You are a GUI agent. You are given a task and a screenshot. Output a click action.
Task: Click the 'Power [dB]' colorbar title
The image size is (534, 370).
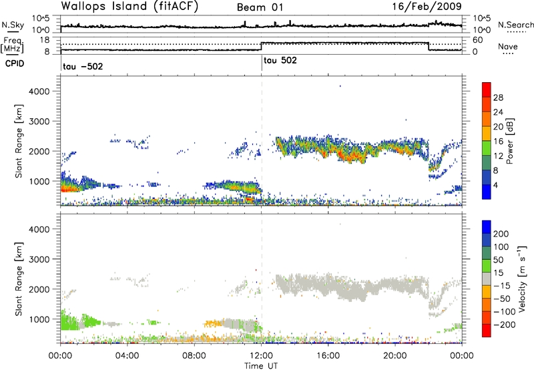pos(509,141)
